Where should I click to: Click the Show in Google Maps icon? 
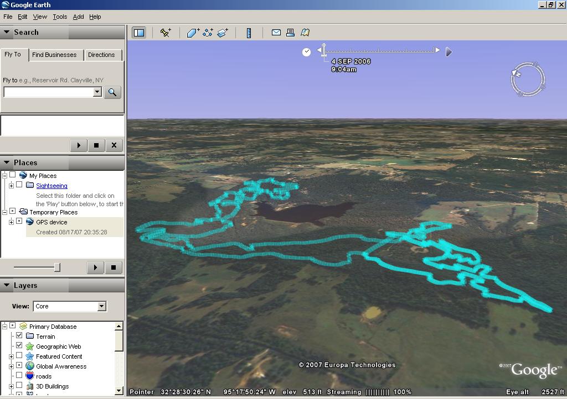pos(305,33)
